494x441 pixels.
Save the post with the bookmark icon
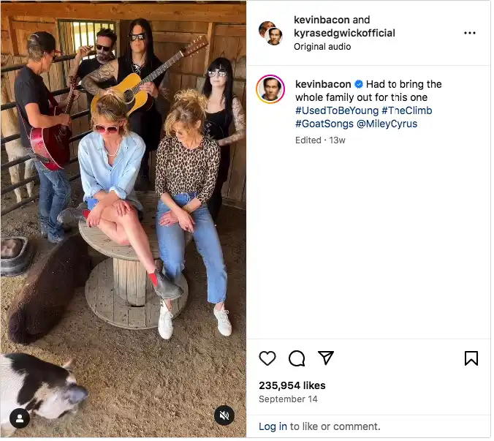coord(471,358)
